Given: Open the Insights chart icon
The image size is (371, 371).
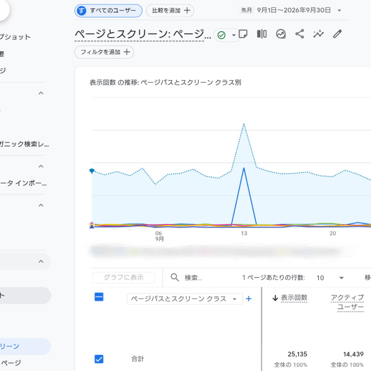Looking at the screenshot, I should pos(281,34).
